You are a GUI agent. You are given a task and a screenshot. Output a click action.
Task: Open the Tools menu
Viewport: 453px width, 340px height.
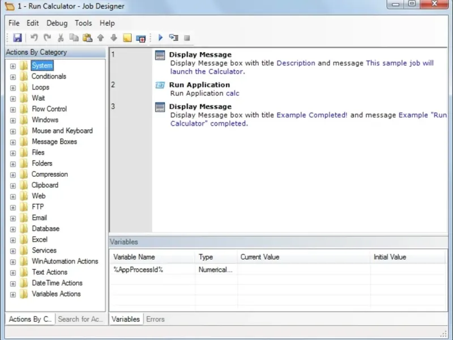click(x=83, y=23)
